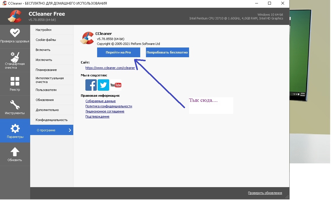Close the CCleaner window
Screen dimensions: 331x200
283,3
